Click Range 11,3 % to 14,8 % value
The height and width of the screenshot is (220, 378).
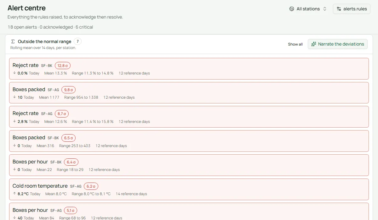coord(93,73)
